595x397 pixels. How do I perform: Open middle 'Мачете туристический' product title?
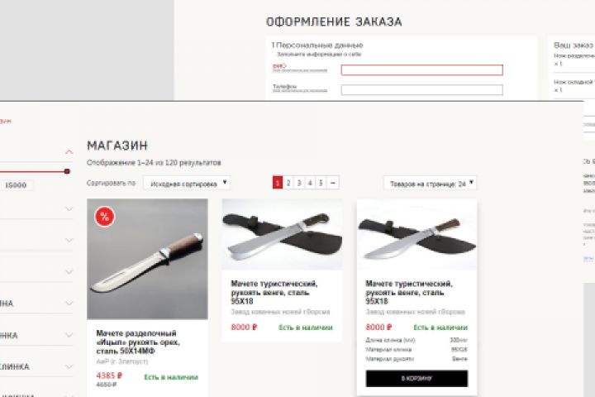tap(274, 292)
